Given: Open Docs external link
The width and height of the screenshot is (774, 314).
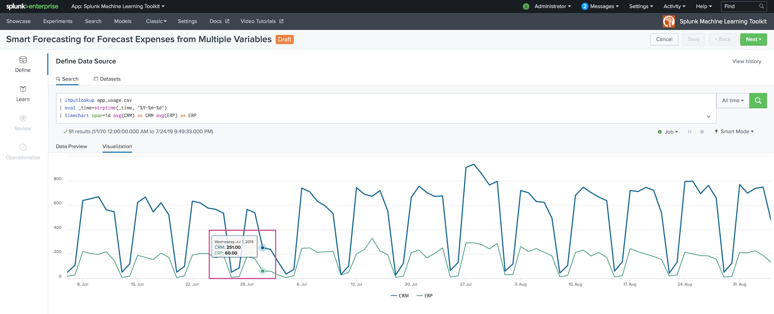Looking at the screenshot, I should click(220, 22).
